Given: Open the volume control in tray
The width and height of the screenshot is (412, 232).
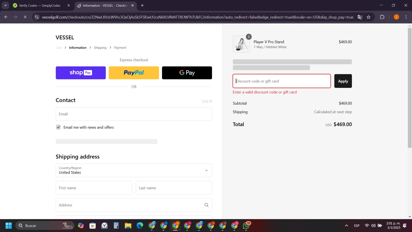Looking at the screenshot, I should (373, 226).
